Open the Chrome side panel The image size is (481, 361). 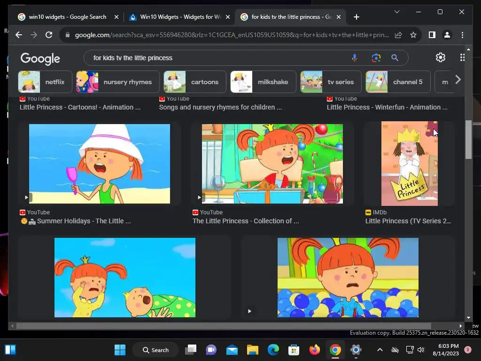click(x=432, y=35)
